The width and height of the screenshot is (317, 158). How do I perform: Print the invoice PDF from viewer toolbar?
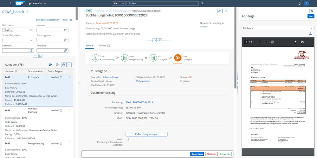[302, 42]
